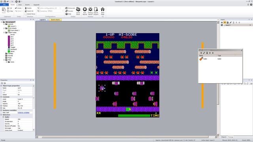This screenshot has height=142, width=253.
Task: Toggle the eye visibility icon in Layers toolbar
Action: point(225,22)
